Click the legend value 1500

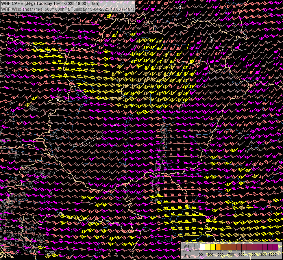[x=273, y=255]
